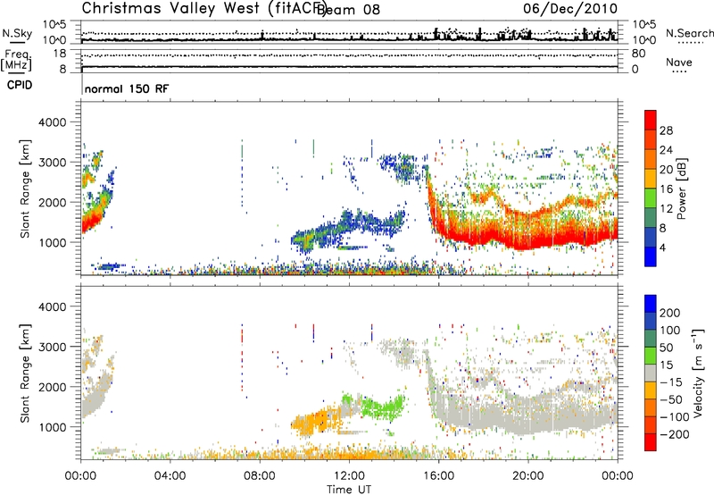Click the 'Nave' legend label

coord(679,63)
